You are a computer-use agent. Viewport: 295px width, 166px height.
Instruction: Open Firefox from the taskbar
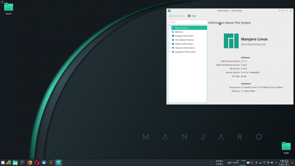[x=29, y=163]
